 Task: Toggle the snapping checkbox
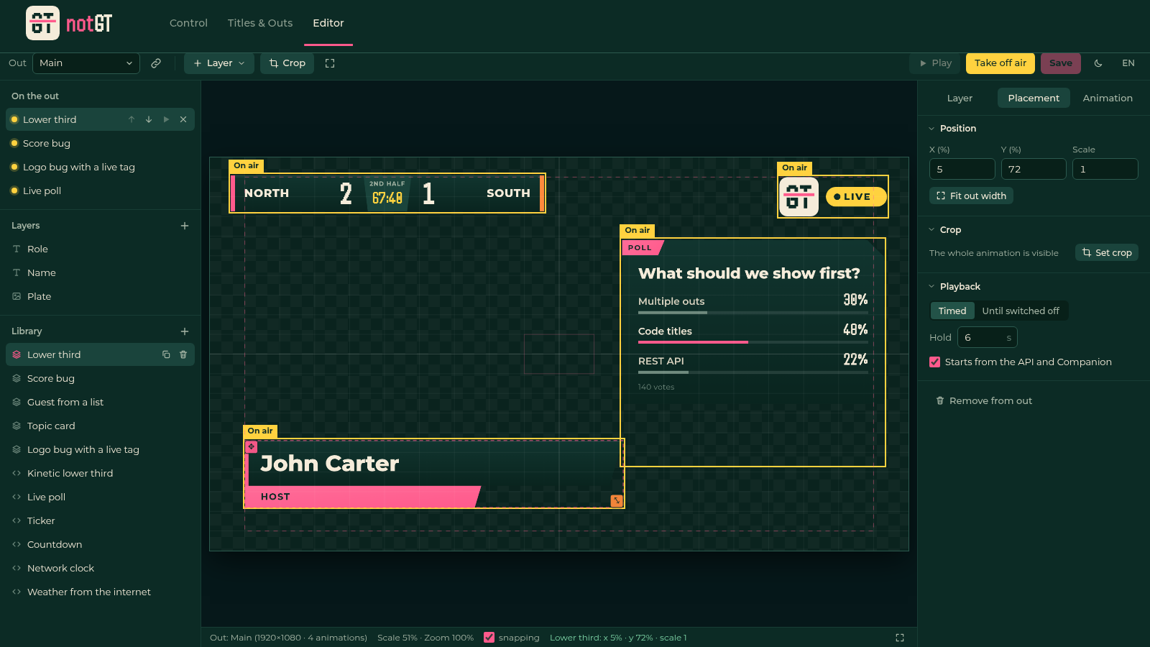489,638
